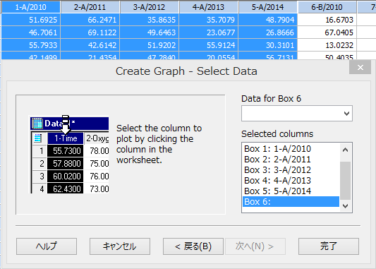This screenshot has width=376, height=269.
Task: Click the Selected columns scrollbar thumb
Action: (345, 181)
